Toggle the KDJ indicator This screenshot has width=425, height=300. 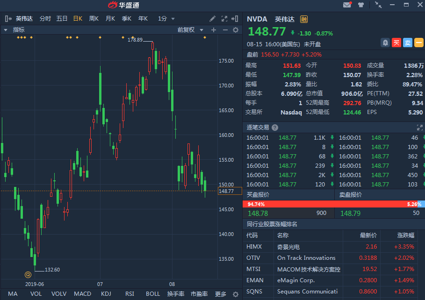click(106, 294)
